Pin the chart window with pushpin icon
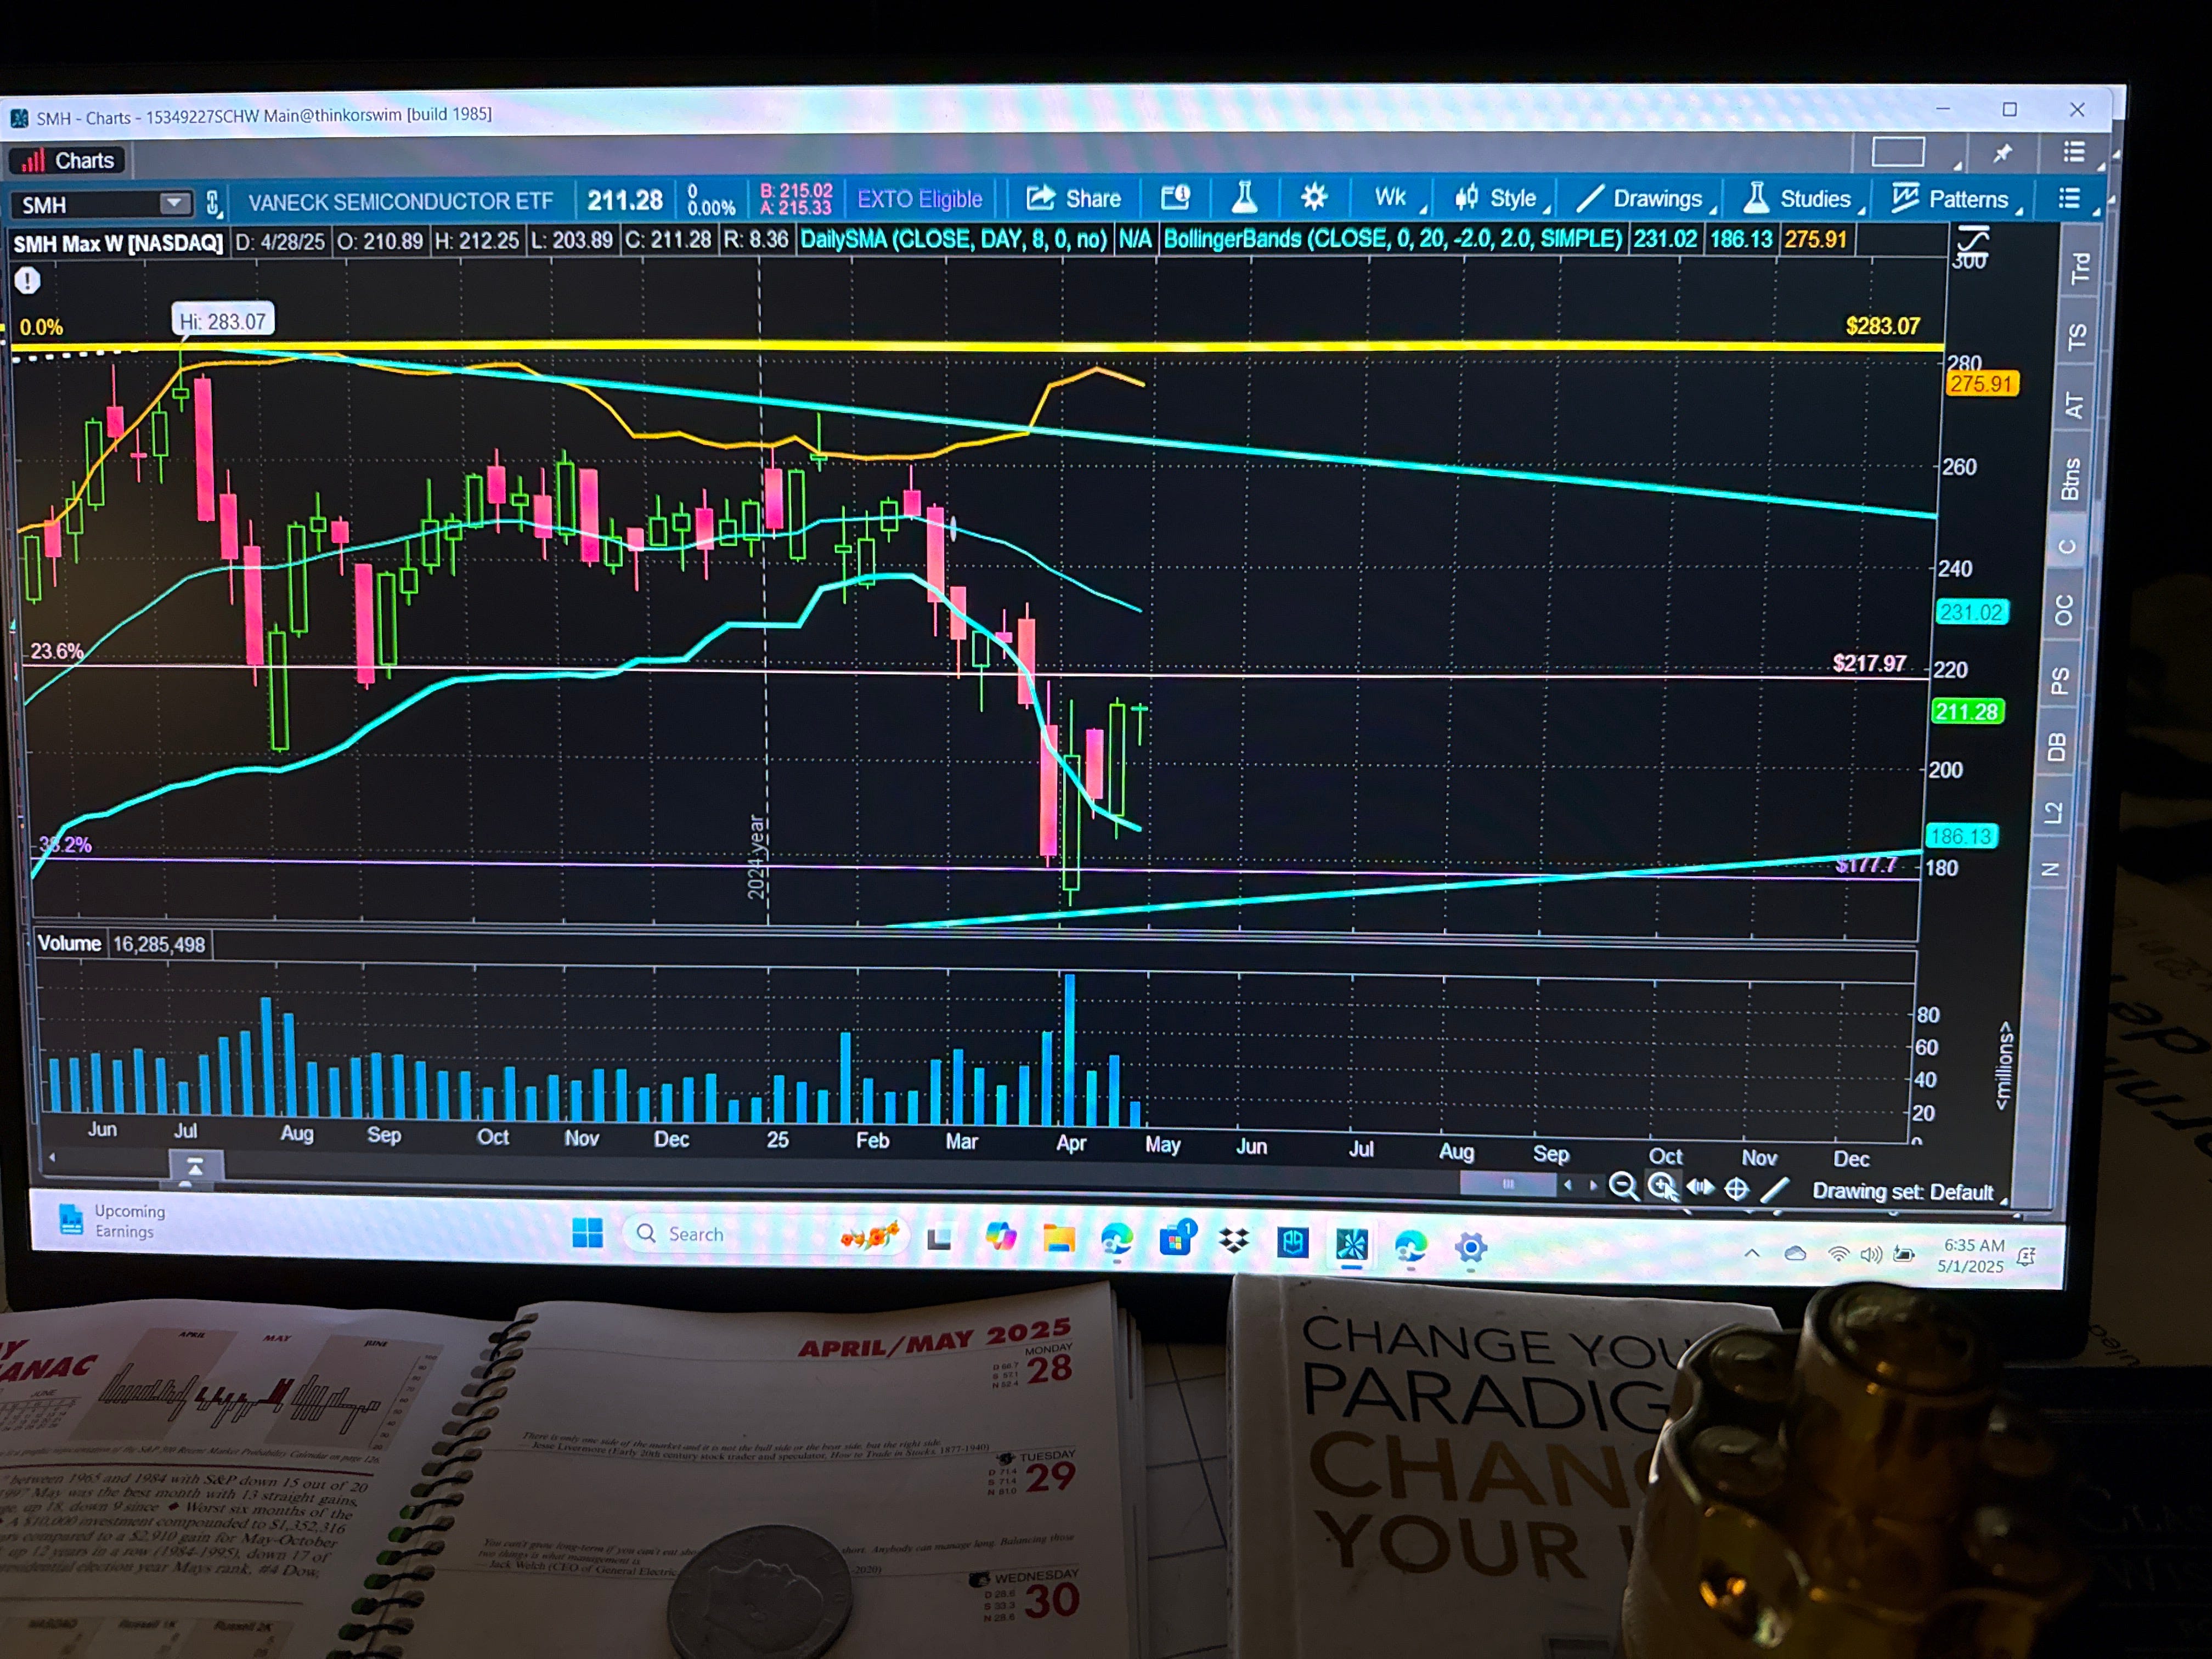The image size is (2212, 1659). (x=2002, y=153)
